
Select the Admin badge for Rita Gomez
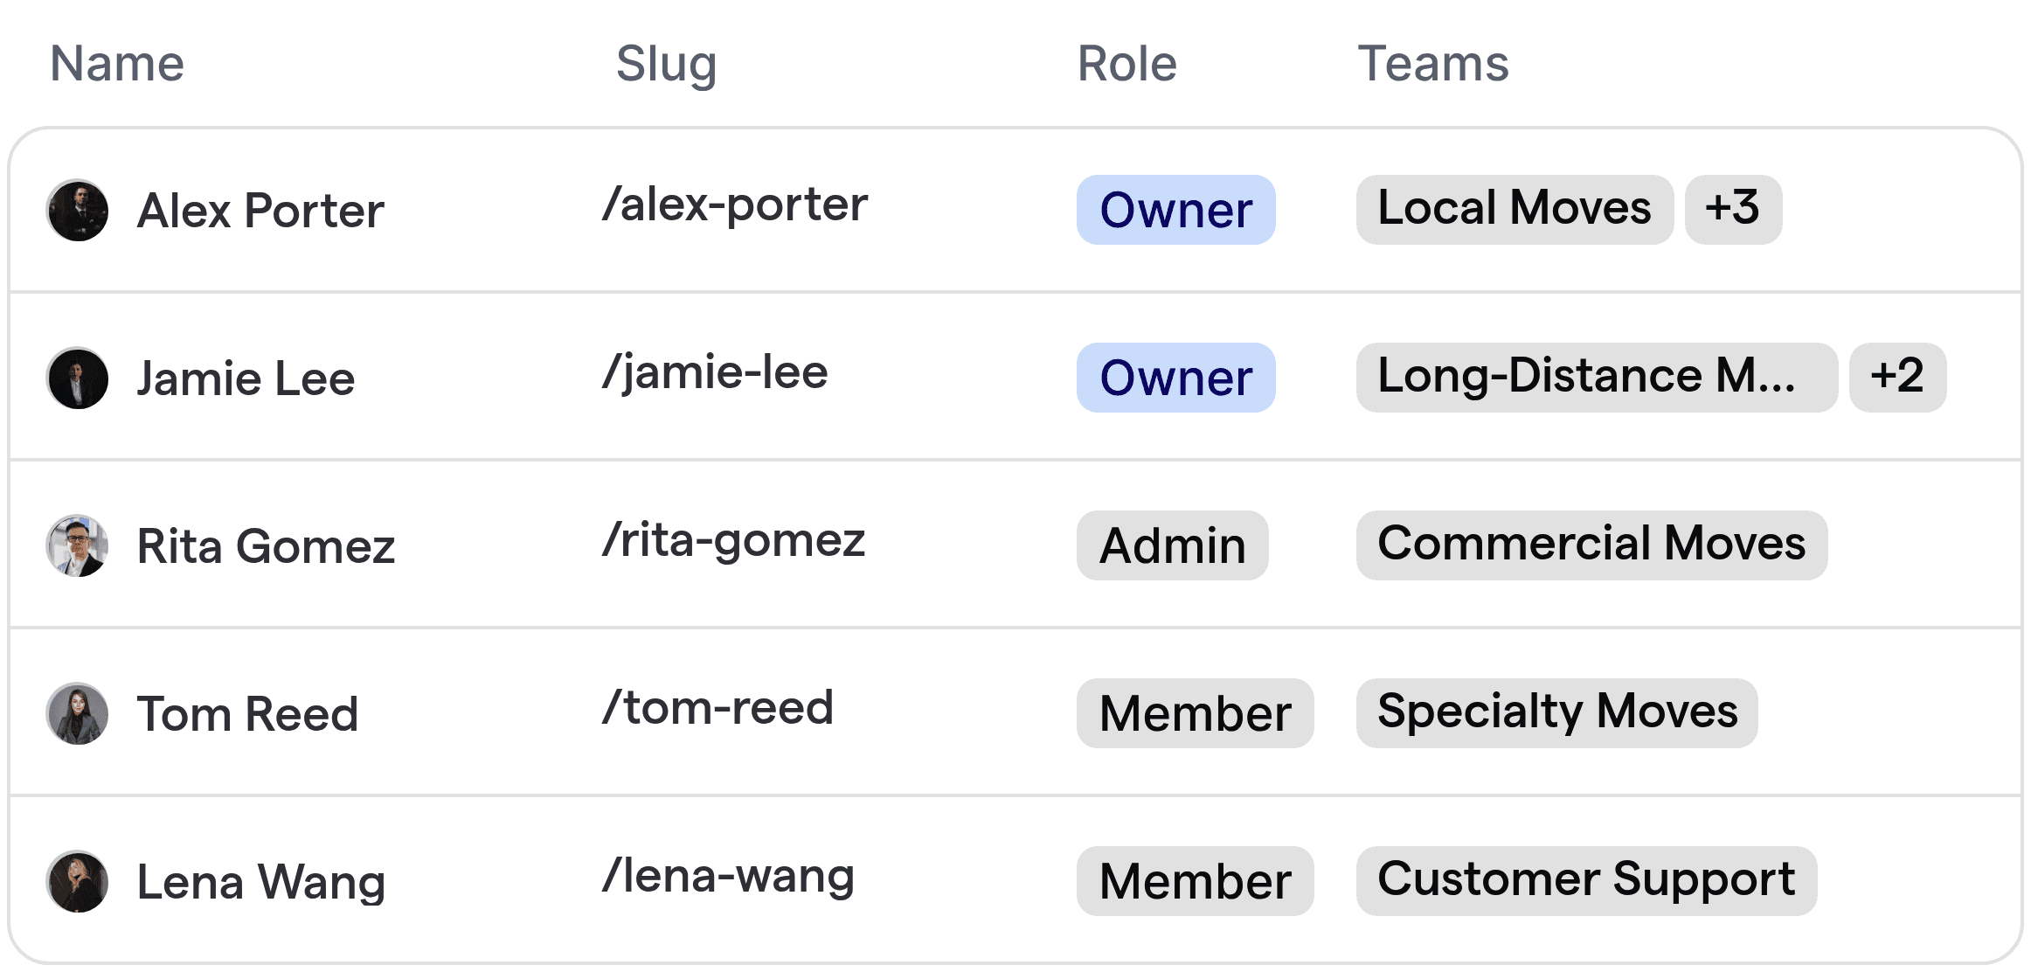tap(1171, 545)
